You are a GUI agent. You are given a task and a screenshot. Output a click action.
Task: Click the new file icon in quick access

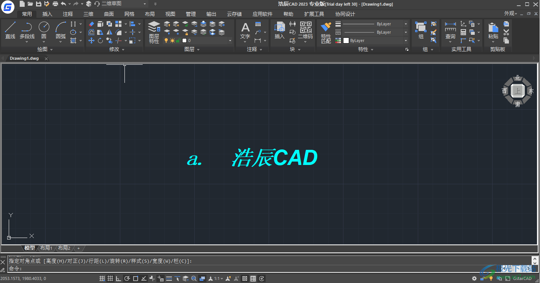point(22,4)
